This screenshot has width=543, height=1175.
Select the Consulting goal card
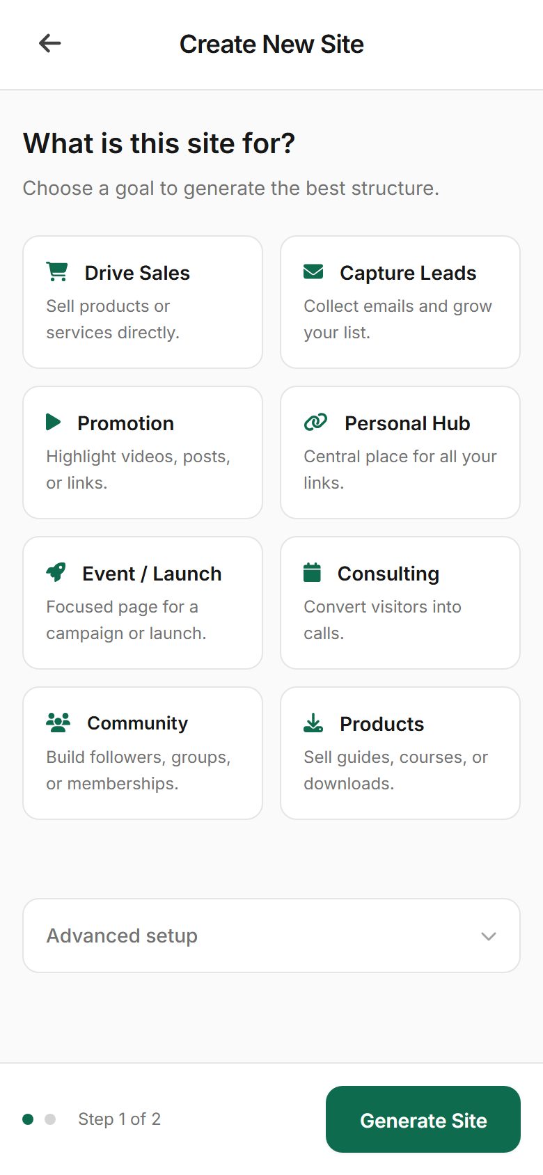coord(400,602)
